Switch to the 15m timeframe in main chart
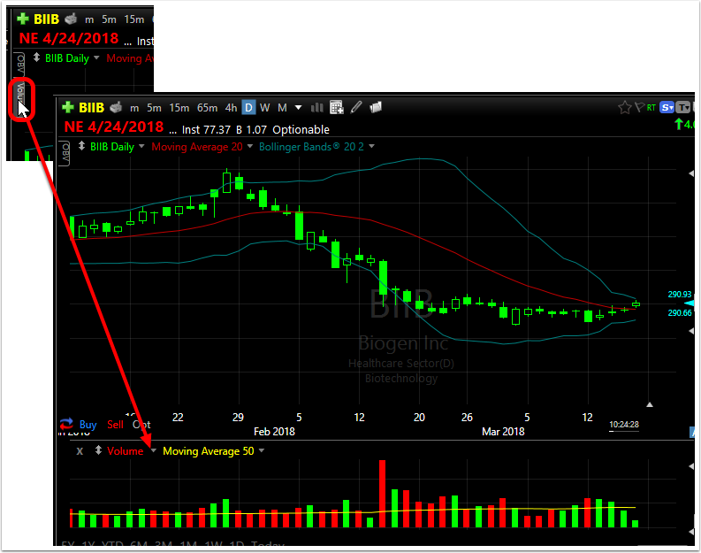Image resolution: width=701 pixels, height=553 pixels. coord(179,108)
